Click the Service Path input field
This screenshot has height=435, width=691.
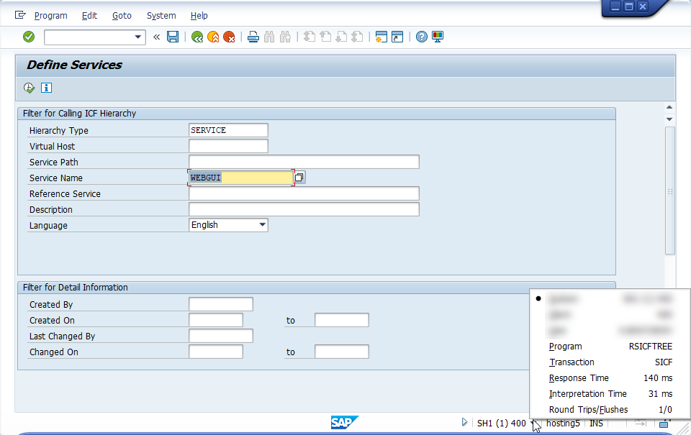pos(304,162)
